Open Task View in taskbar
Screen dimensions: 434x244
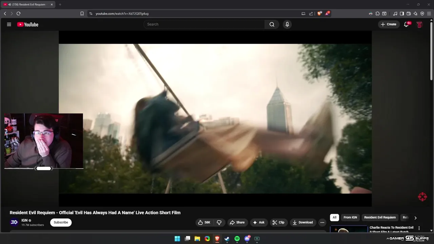tap(188, 239)
